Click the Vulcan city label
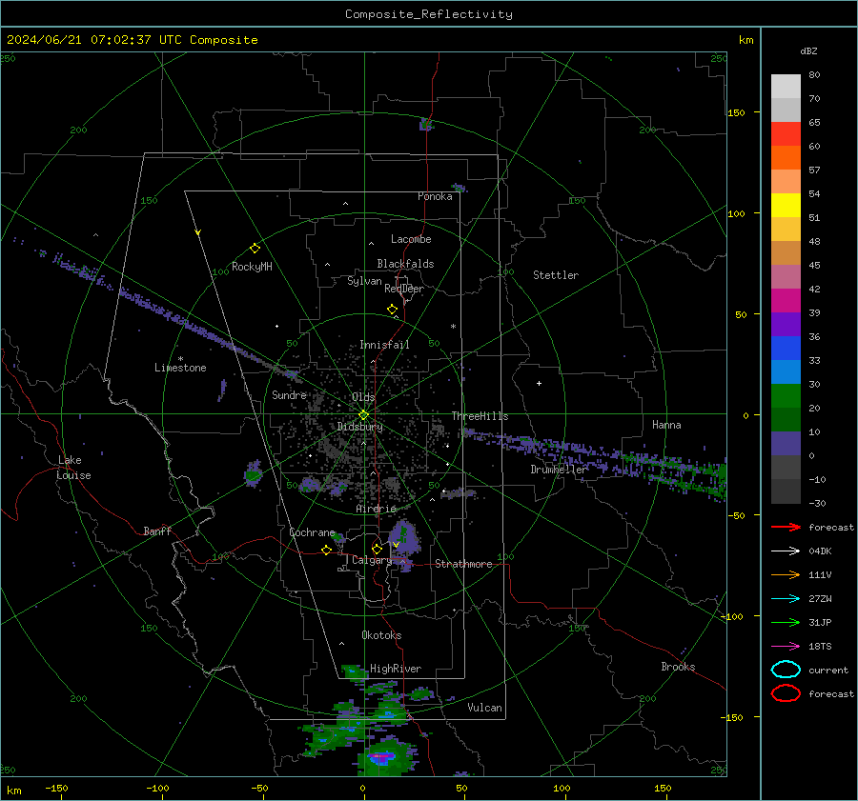Viewport: 858px width, 801px height. coord(484,708)
